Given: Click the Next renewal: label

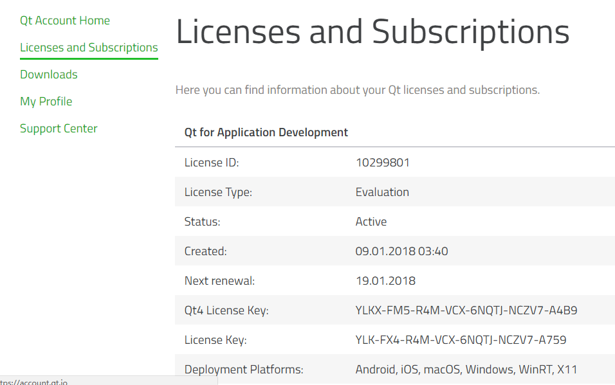Looking at the screenshot, I should (219, 281).
